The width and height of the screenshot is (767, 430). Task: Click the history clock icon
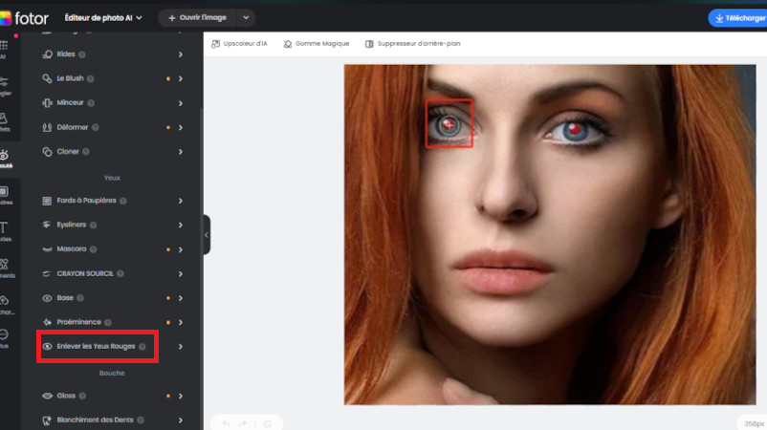click(267, 423)
